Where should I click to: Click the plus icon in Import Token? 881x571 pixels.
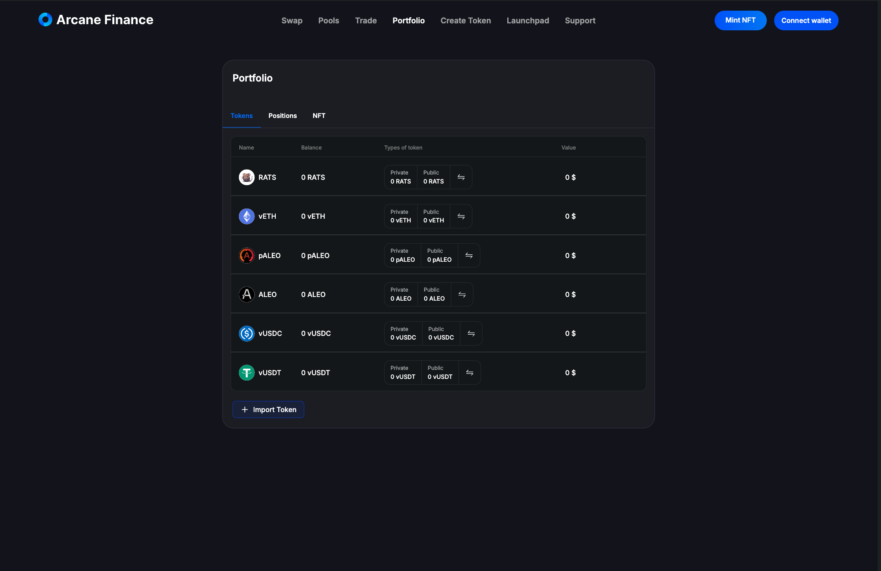pyautogui.click(x=245, y=410)
